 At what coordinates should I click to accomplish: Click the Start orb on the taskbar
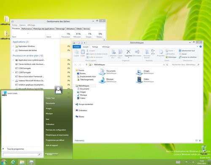(x=4, y=162)
